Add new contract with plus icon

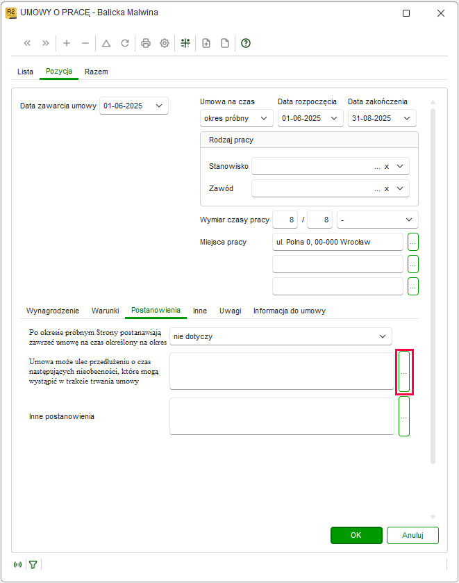67,43
